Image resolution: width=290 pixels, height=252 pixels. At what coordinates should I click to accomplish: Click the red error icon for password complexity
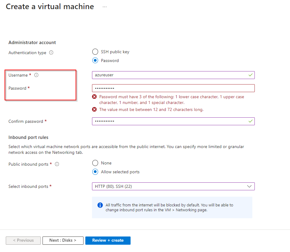click(x=94, y=97)
